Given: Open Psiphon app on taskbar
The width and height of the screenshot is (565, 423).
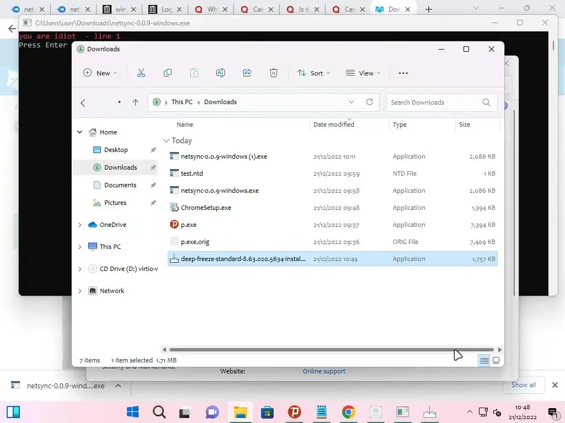Looking at the screenshot, I should point(295,412).
